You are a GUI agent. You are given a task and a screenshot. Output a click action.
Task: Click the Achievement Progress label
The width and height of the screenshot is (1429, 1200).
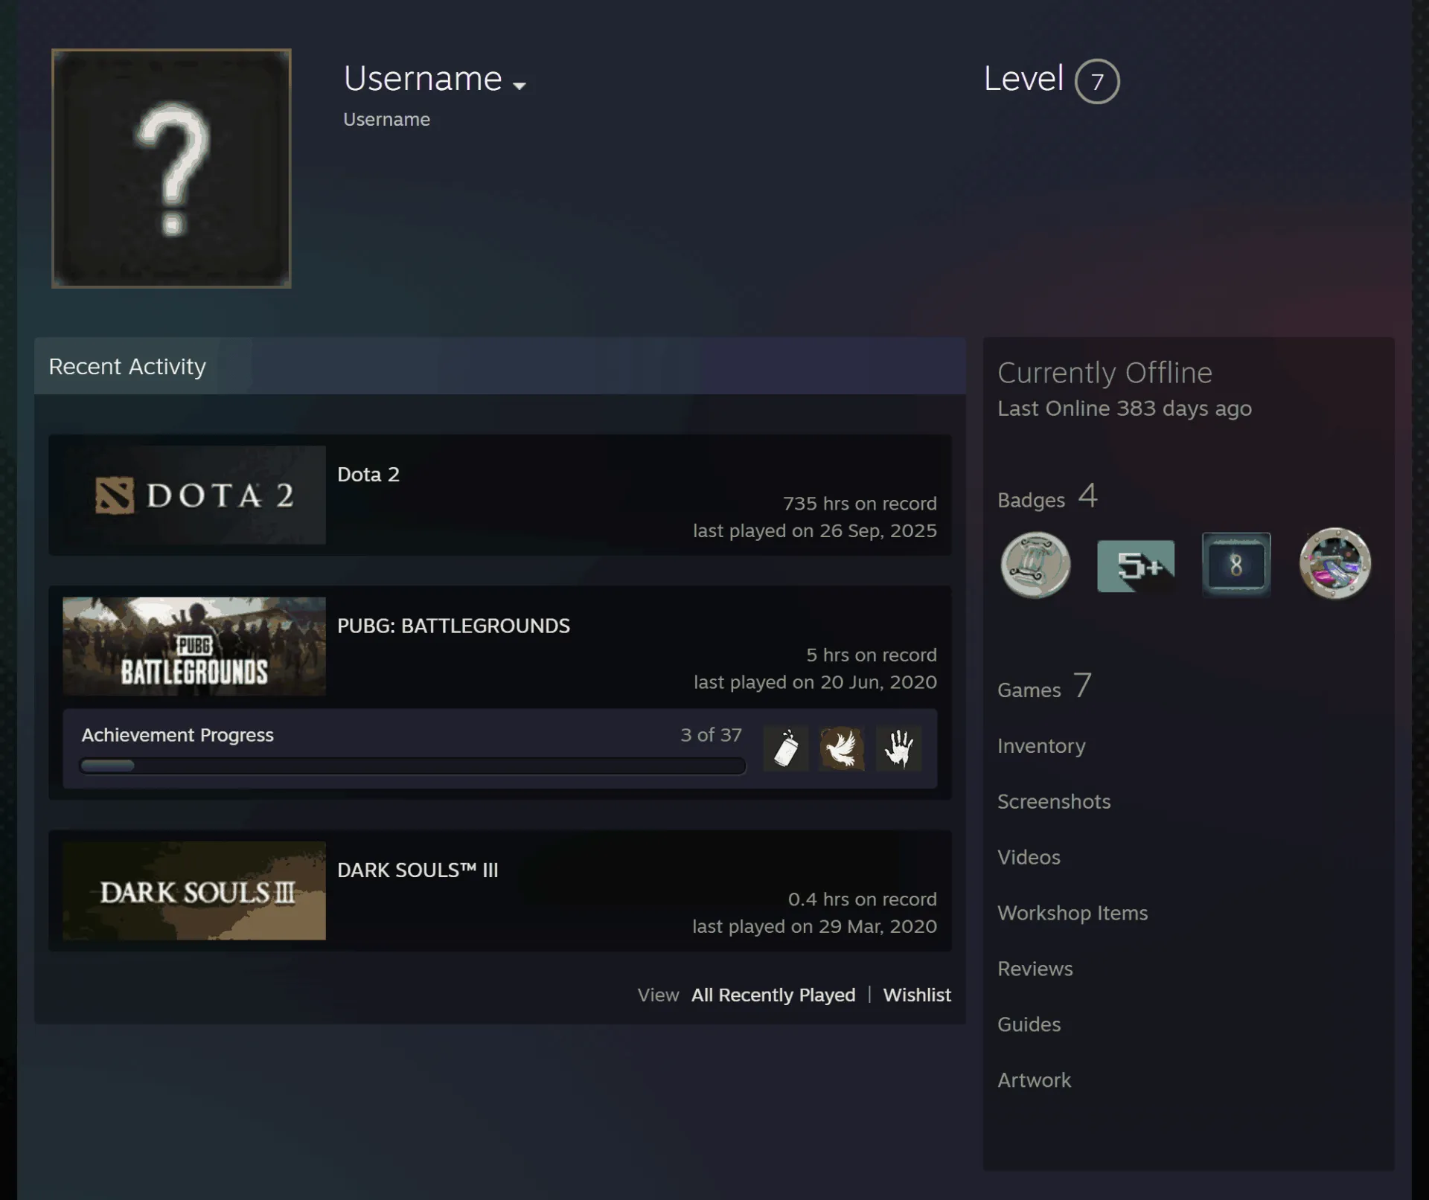(177, 735)
